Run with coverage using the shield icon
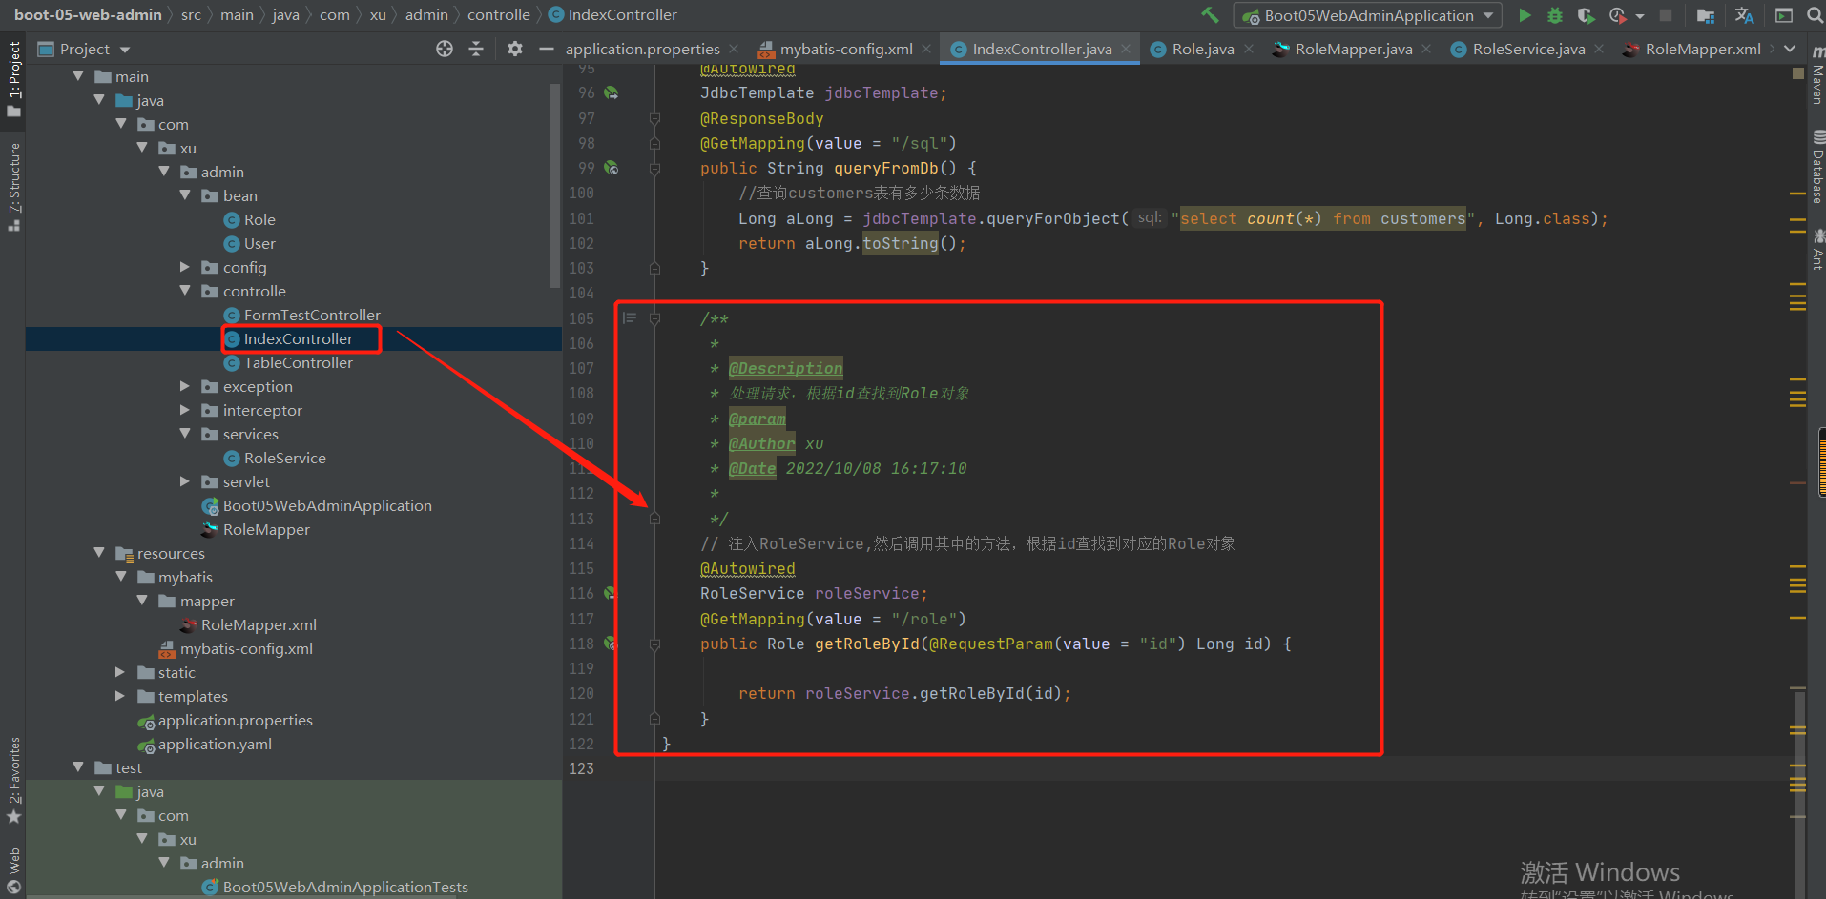 click(x=1586, y=15)
